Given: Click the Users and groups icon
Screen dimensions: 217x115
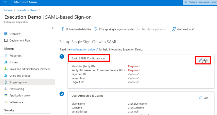Looking at the screenshot, I should [x=6, y=76].
